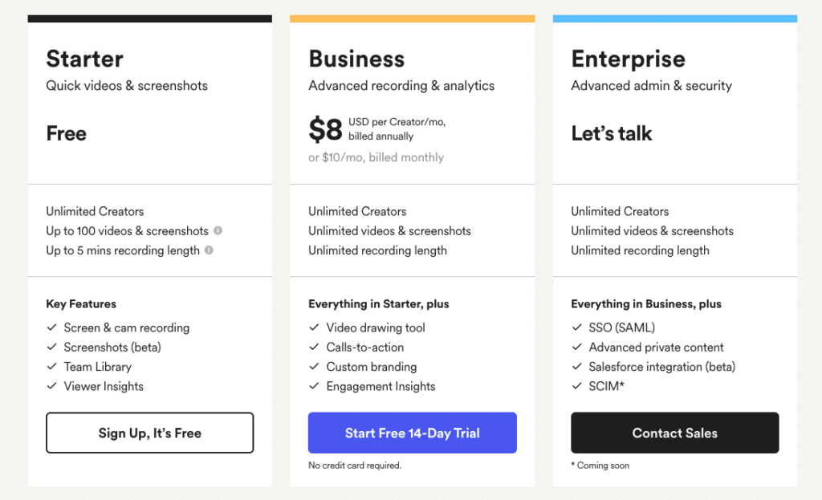Click 'or $10/mo, billed monthly' text
The width and height of the screenshot is (822, 500).
376,157
